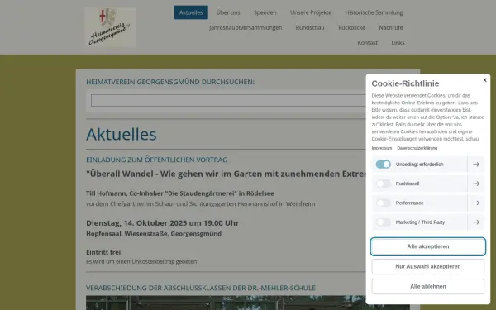The height and width of the screenshot is (310, 496).
Task: Click the Cookie-Richtlinie dialog title
Action: [x=405, y=83]
